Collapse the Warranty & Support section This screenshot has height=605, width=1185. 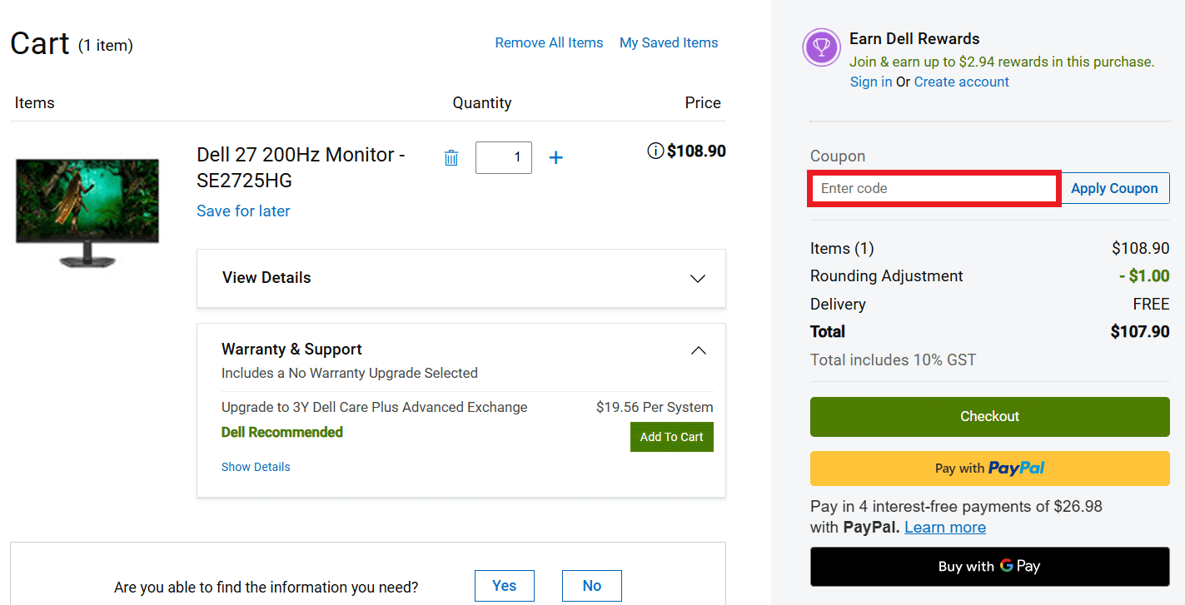coord(699,350)
